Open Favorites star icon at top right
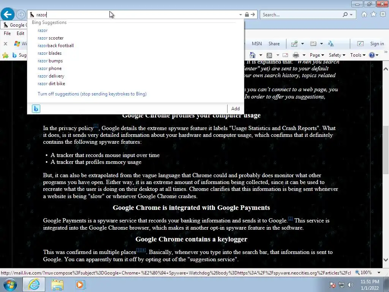The height and width of the screenshot is (292, 389). click(373, 14)
